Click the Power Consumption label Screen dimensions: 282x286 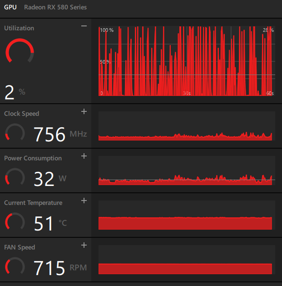33,158
